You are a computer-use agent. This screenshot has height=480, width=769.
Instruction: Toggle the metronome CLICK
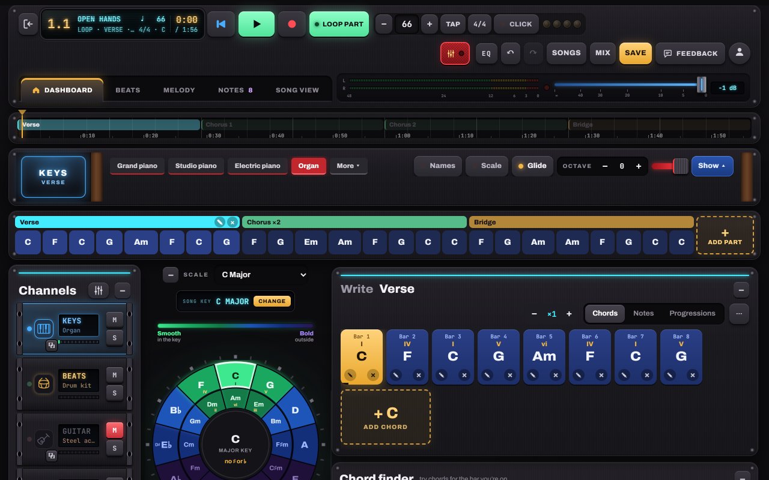(516, 24)
